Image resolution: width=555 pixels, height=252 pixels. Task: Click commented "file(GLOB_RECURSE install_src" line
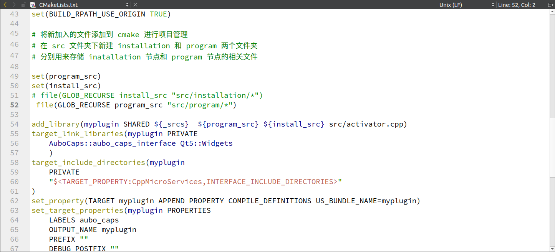[x=147, y=95]
